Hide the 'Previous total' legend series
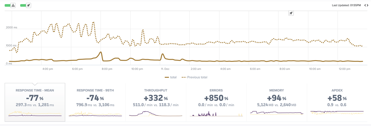 (194, 77)
